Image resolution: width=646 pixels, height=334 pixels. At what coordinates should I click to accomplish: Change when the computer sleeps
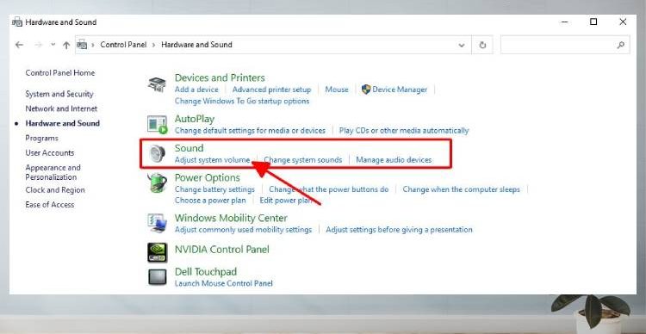click(461, 189)
